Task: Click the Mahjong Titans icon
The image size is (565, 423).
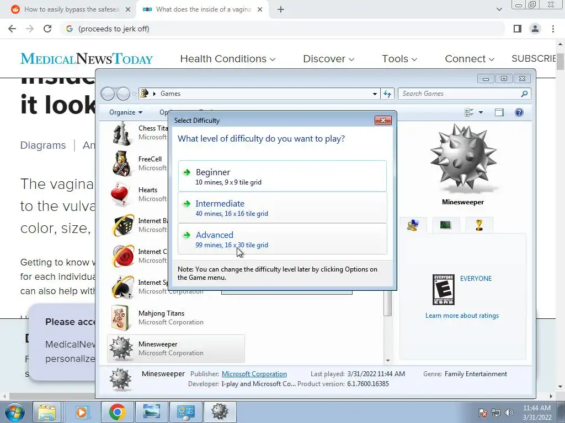Action: coord(120,318)
